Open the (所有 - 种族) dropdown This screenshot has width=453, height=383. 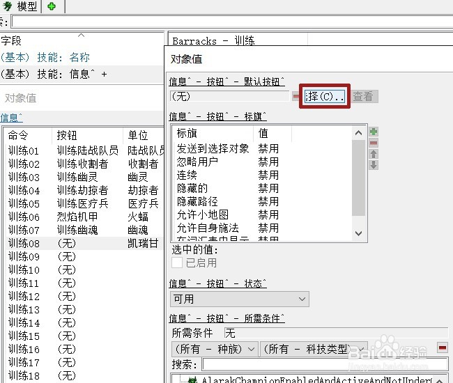[x=215, y=350]
